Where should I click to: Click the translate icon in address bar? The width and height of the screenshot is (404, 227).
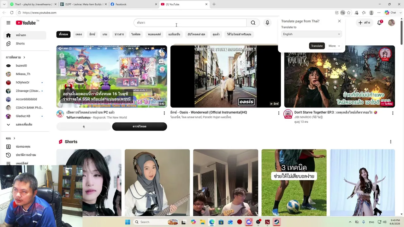pyautogui.click(x=343, y=13)
